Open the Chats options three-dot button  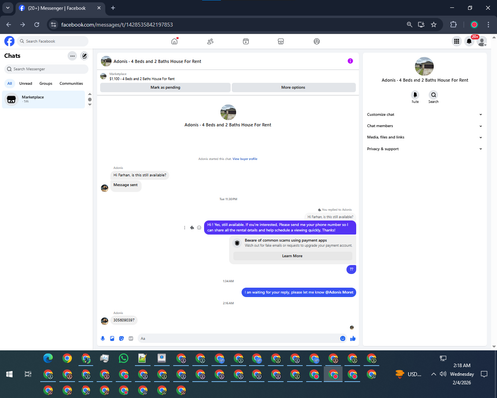coord(72,56)
